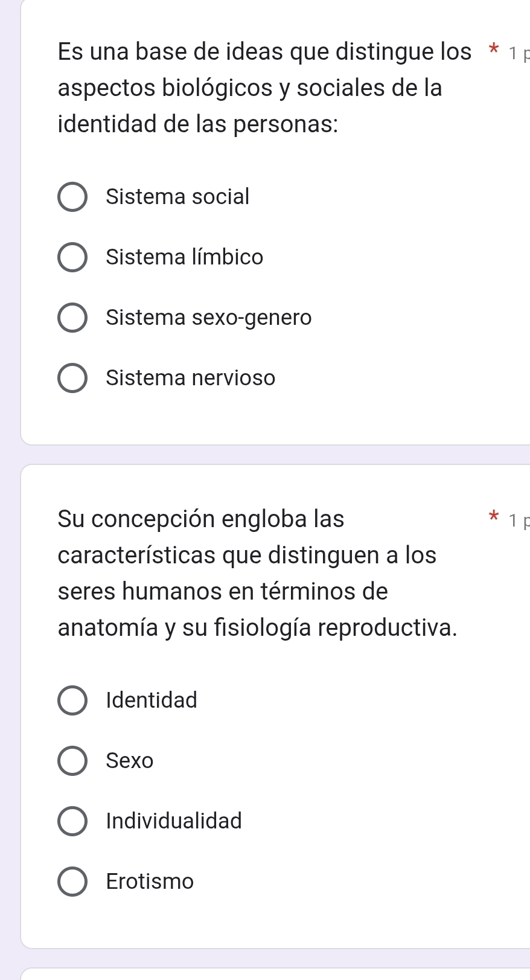
Task: Click the 'Erotismo' answer label text
Action: [x=150, y=882]
